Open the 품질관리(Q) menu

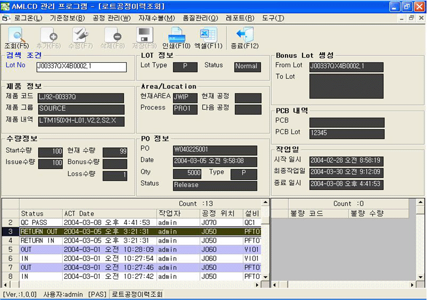[200, 18]
